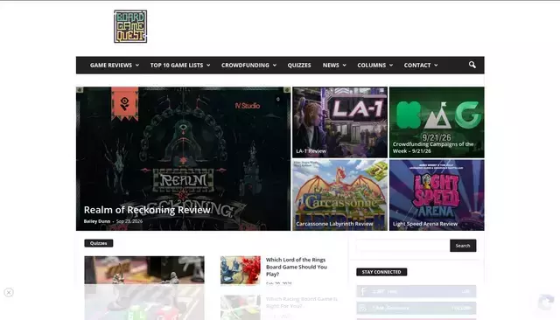Open the Columns menu item

[x=371, y=66]
